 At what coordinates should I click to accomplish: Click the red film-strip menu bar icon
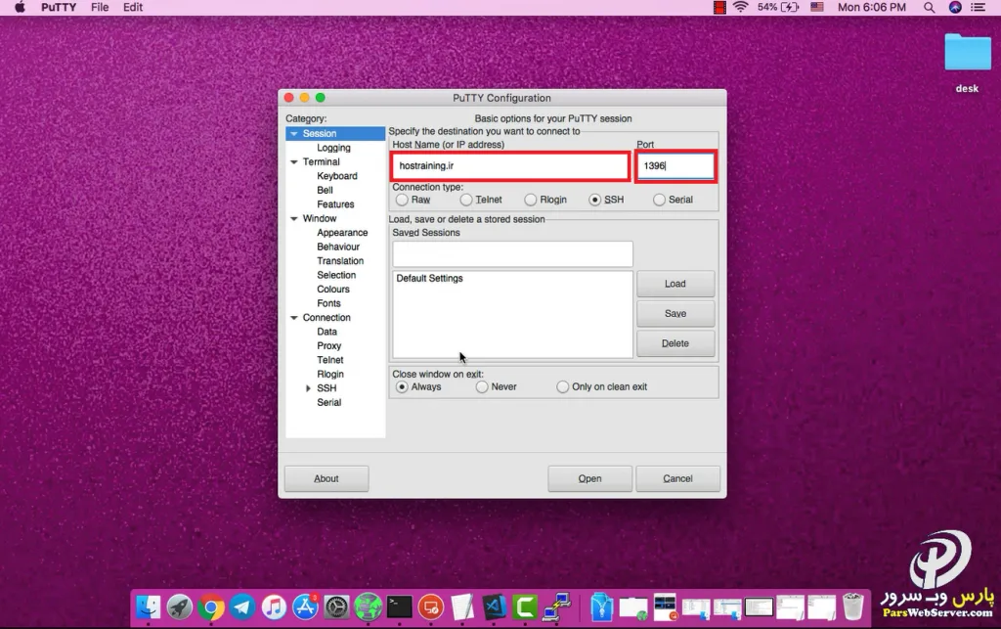[x=719, y=7]
